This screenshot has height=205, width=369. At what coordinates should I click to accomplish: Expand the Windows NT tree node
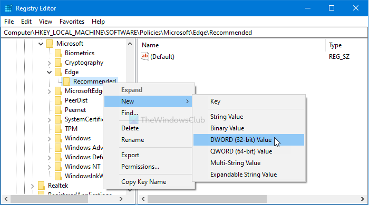coord(49,167)
